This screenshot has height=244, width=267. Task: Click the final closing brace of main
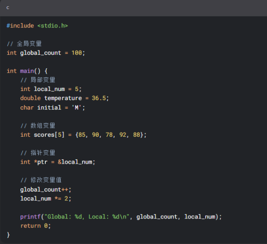[x=8, y=235]
